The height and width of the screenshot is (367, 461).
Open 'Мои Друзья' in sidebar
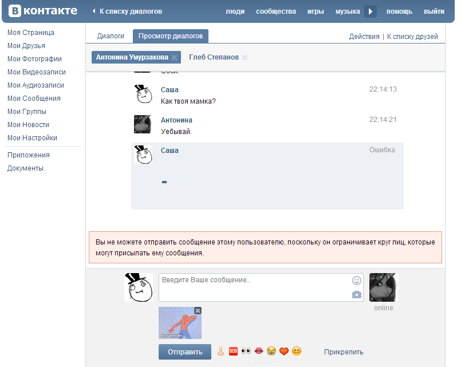(x=26, y=46)
